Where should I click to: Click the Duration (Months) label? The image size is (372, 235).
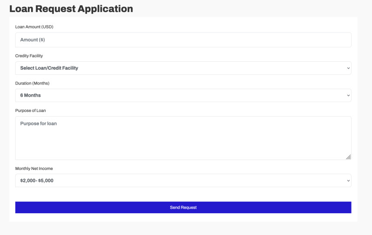pyautogui.click(x=32, y=83)
